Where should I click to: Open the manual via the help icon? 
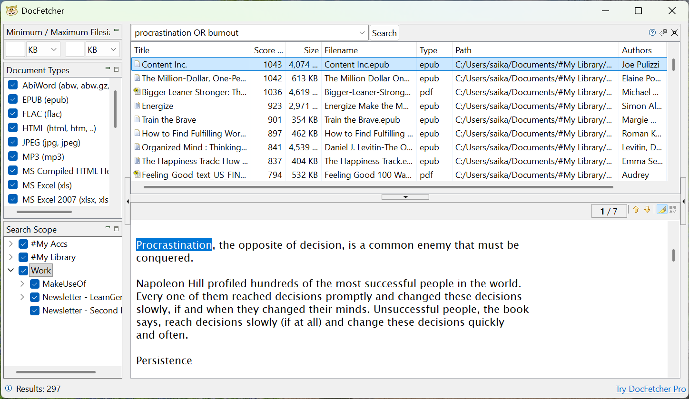652,32
